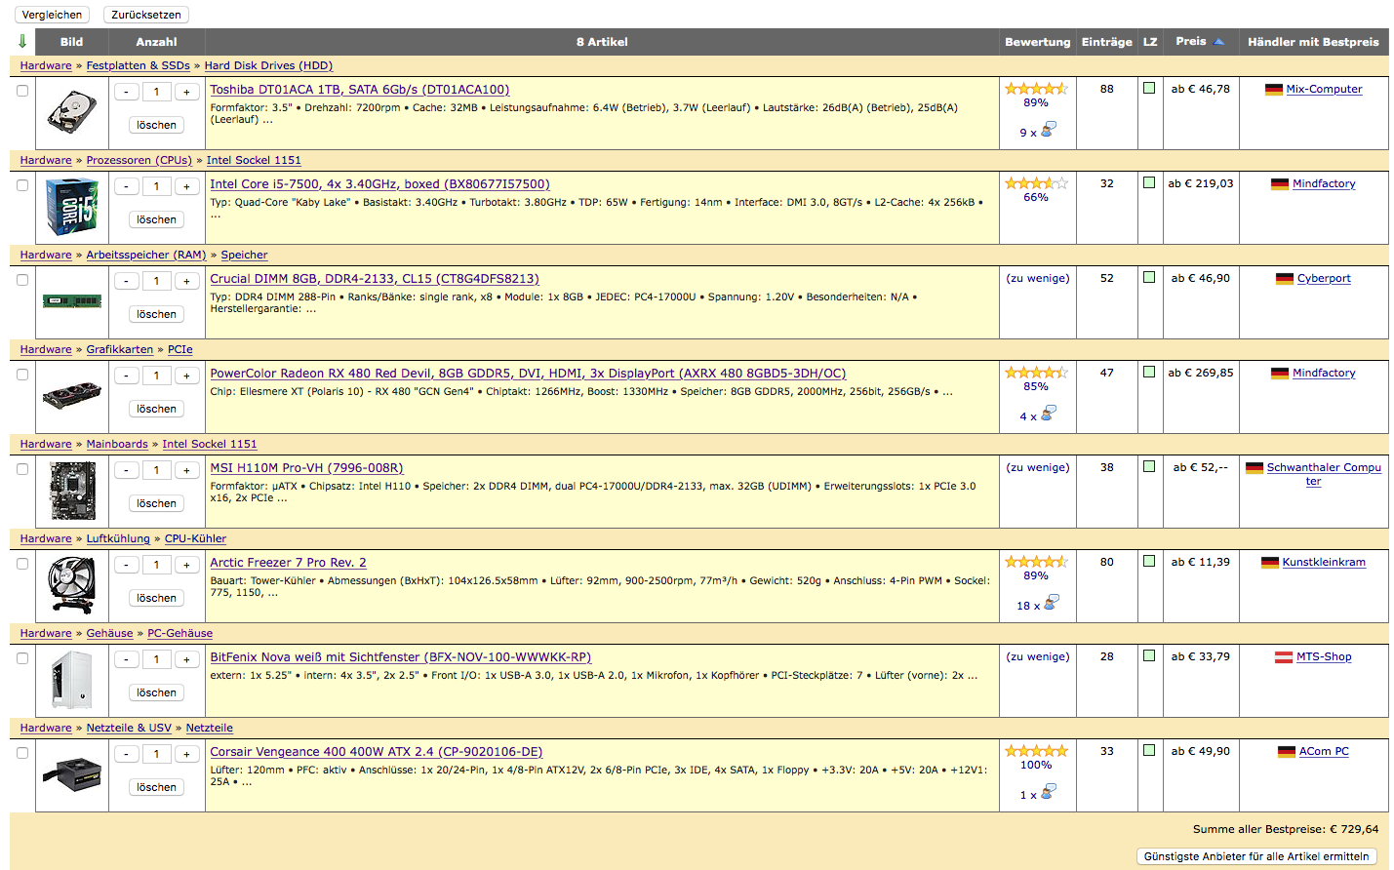Screen dimensions: 1394x870
Task: Click the German flag next to Kunstkleinkram
Action: (1270, 563)
